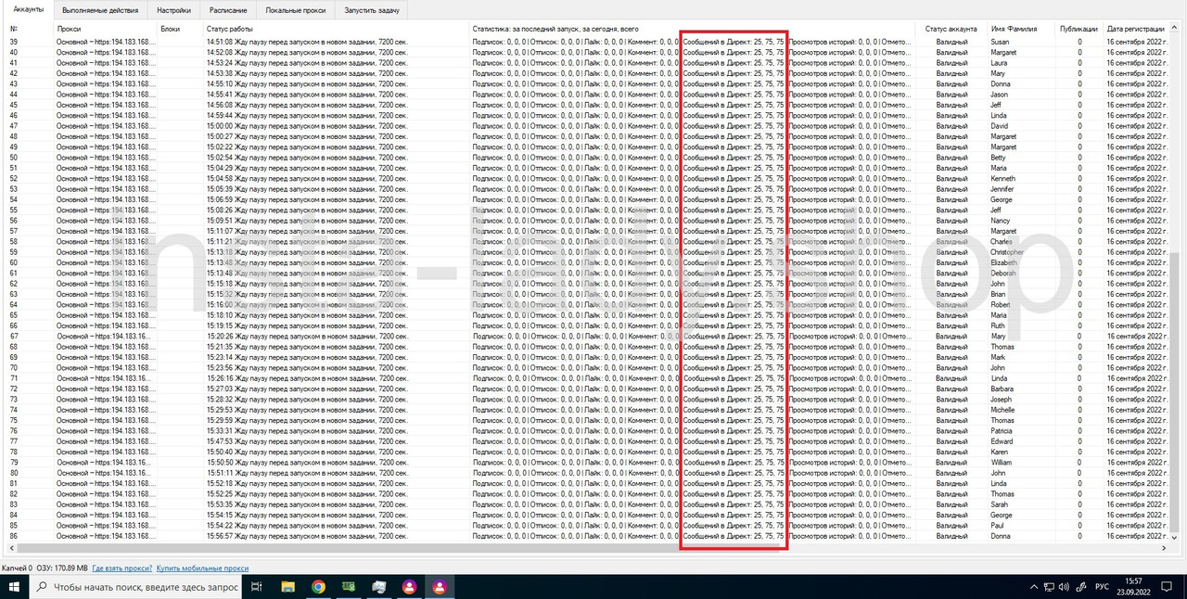Select row number 72 in the table
This screenshot has width=1187, height=599.
tap(589, 389)
